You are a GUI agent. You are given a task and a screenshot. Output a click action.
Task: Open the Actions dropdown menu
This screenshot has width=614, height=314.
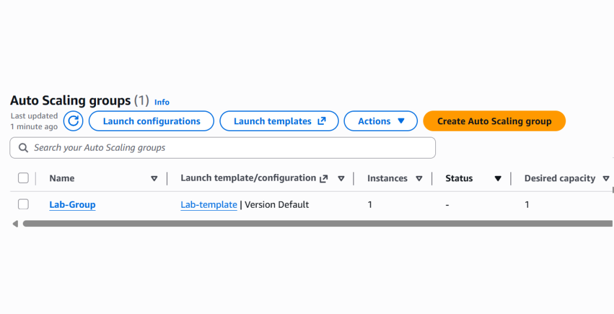(x=381, y=121)
